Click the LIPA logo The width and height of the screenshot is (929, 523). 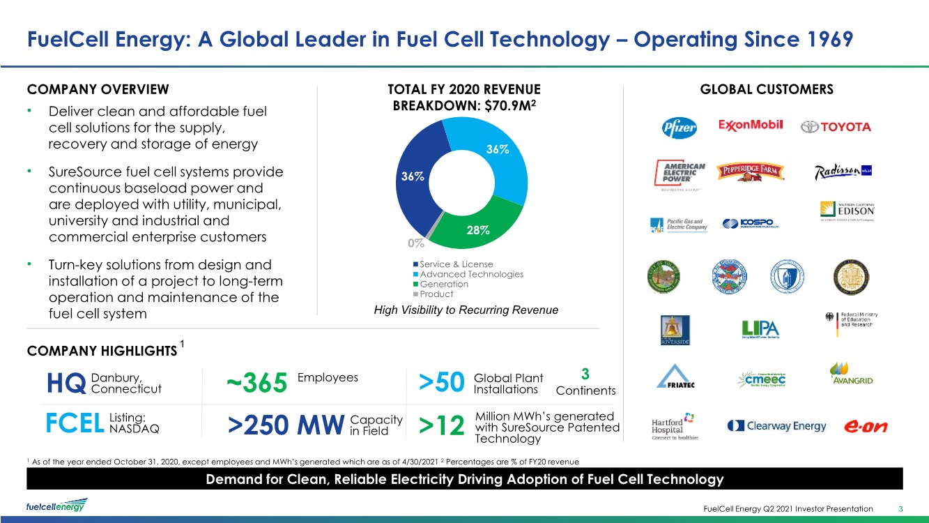[x=759, y=330]
